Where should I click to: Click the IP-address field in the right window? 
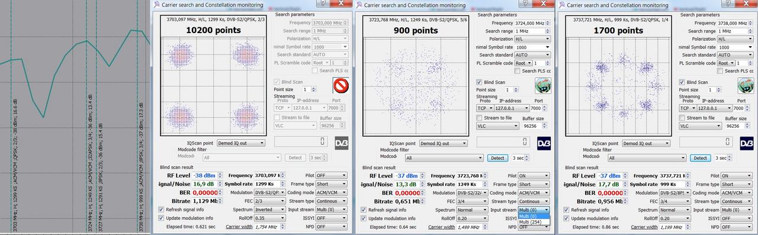pyautogui.click(x=715, y=108)
